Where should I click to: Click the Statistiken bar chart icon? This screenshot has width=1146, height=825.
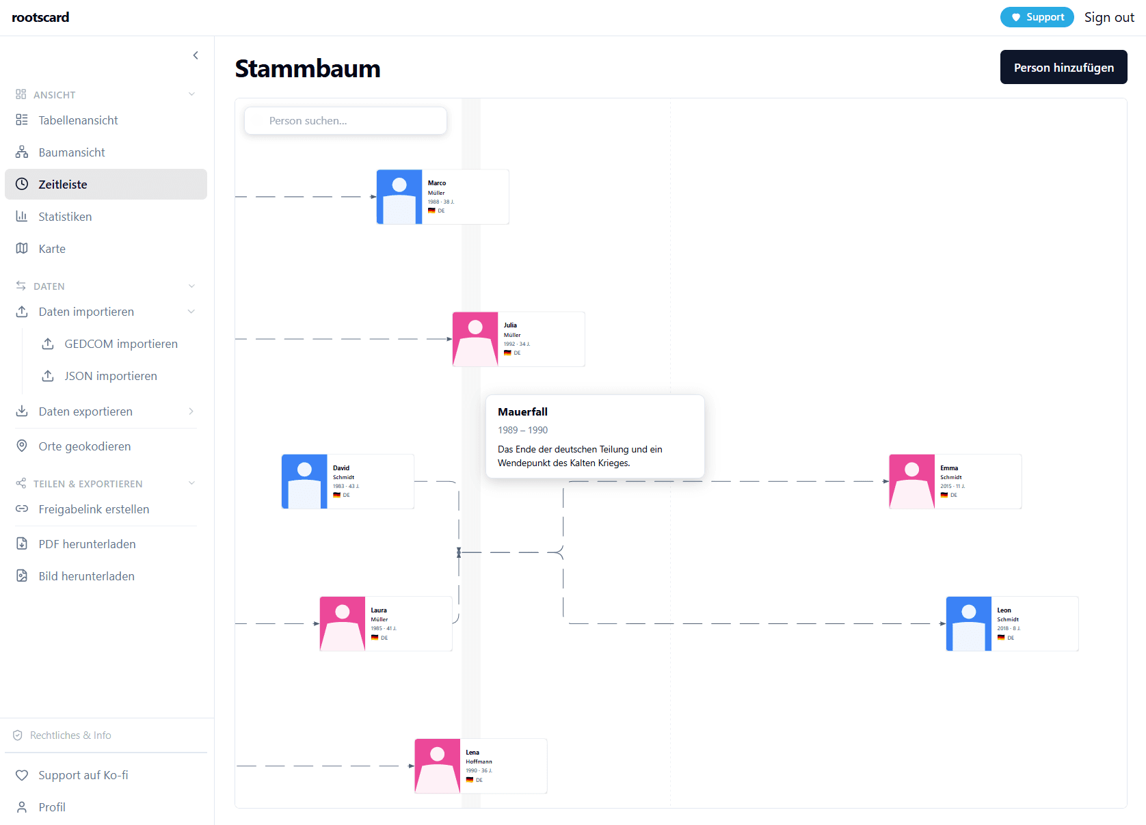tap(22, 217)
